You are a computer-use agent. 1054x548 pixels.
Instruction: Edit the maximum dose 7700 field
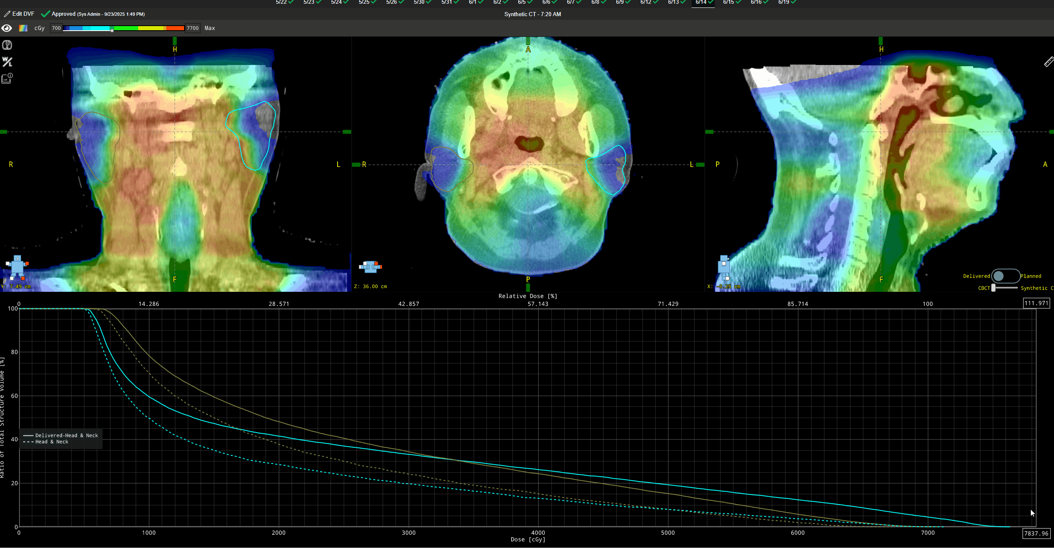(192, 28)
